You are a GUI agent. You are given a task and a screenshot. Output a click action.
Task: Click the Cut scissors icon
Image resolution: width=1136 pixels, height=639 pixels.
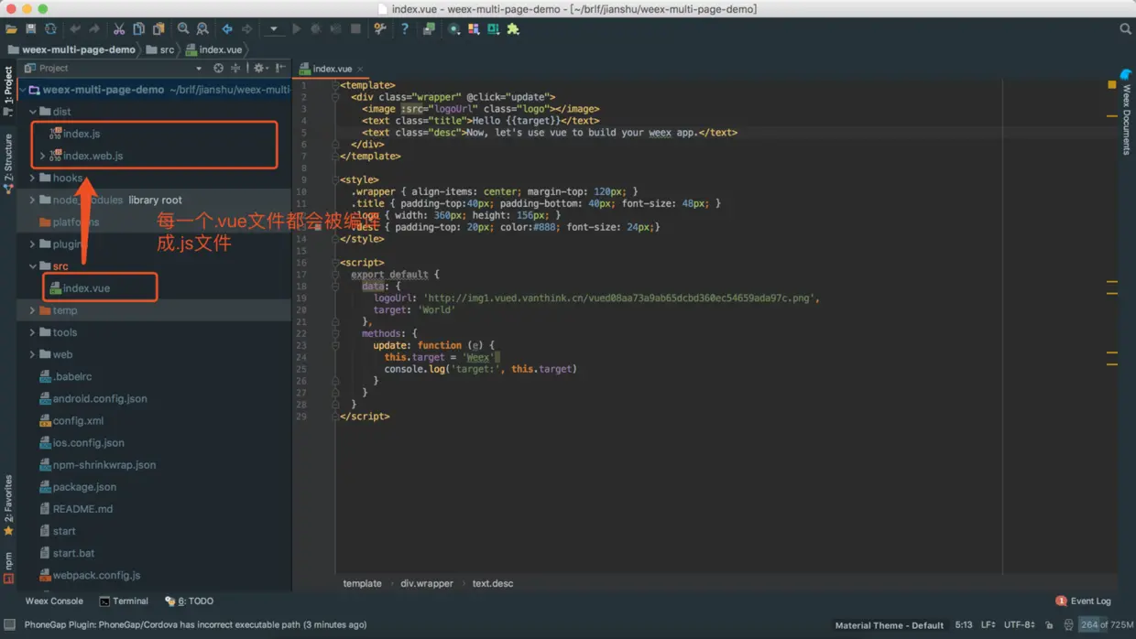point(119,29)
